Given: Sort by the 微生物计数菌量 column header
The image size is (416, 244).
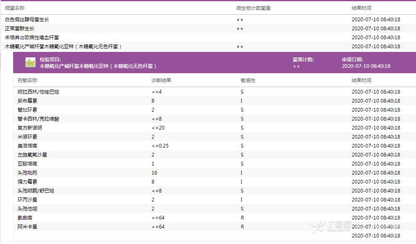Looking at the screenshot, I should (x=253, y=8).
